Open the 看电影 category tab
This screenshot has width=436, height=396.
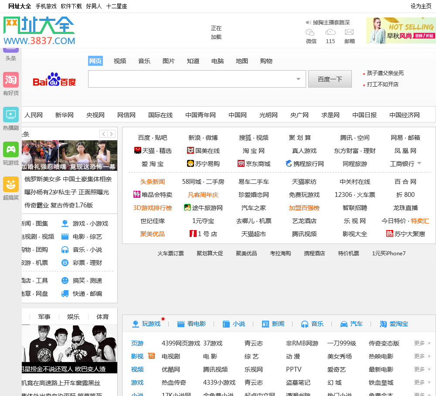192,324
